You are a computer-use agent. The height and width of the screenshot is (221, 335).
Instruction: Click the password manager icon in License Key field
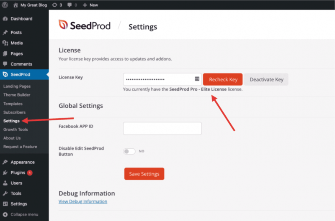197,79
